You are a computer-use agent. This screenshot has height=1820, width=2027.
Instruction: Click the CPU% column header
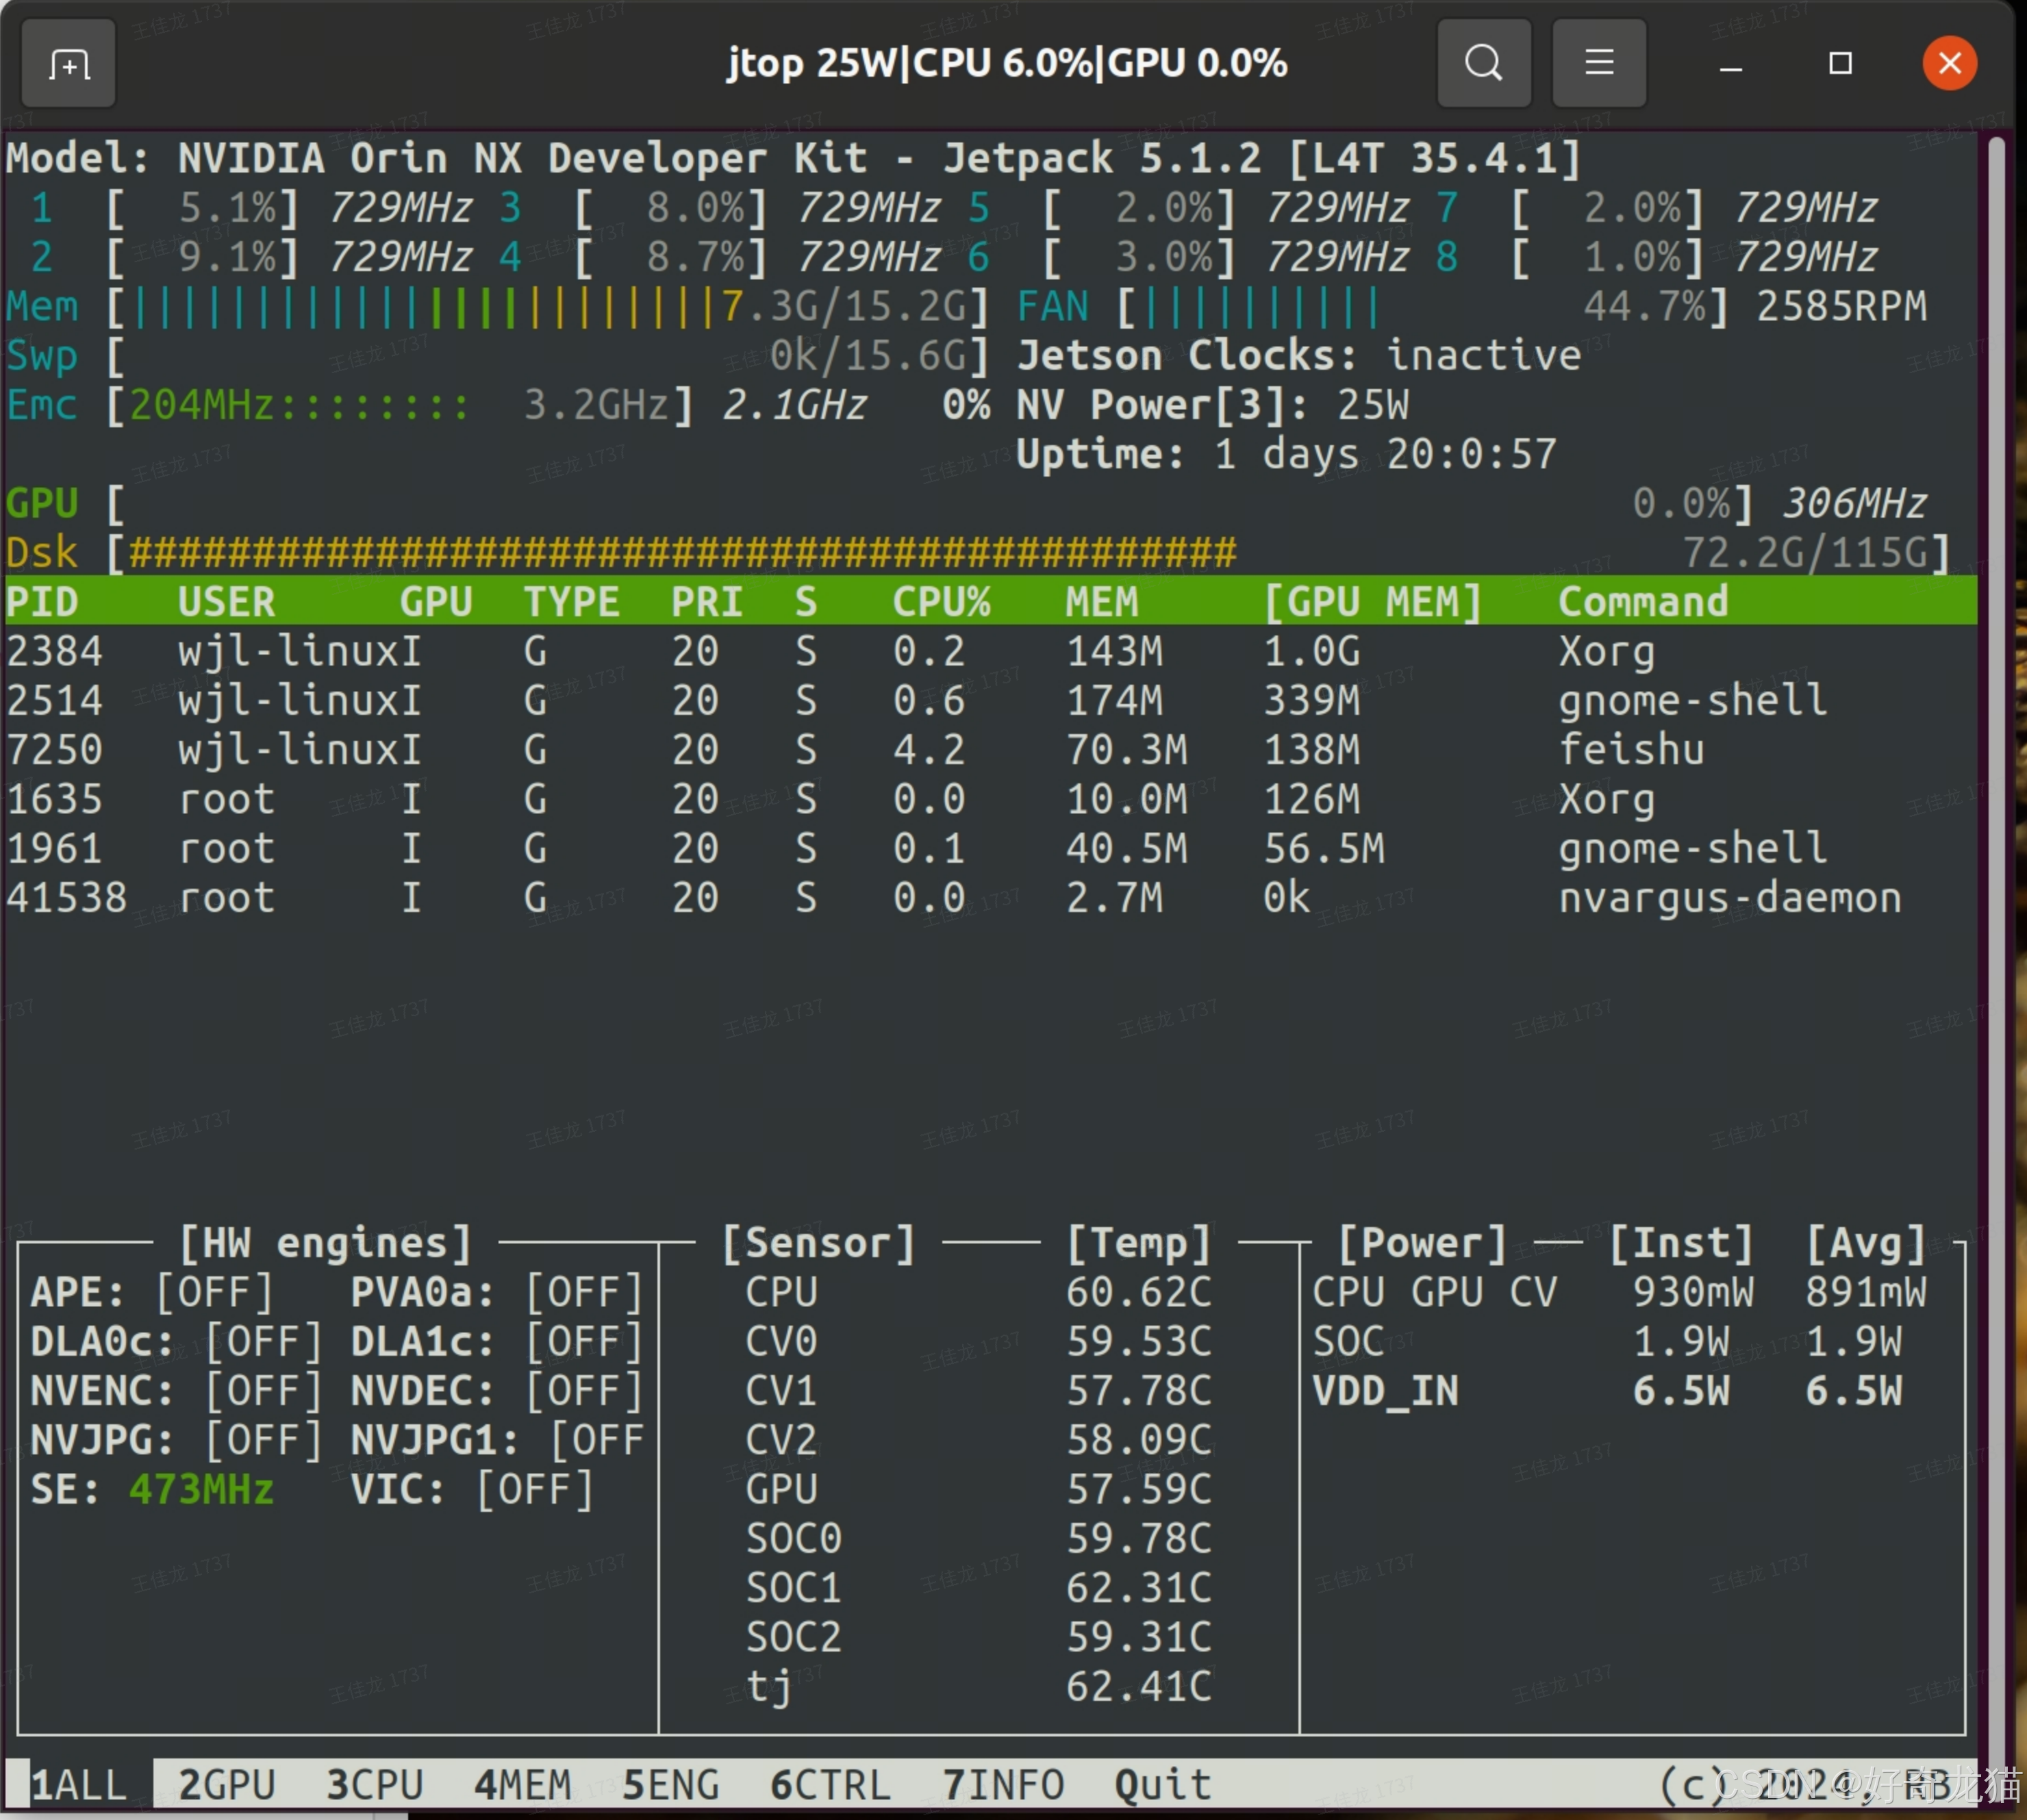point(941,601)
